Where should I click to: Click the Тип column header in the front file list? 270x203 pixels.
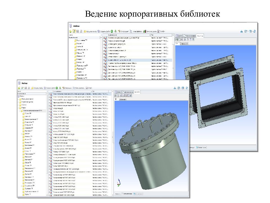[x=100, y=91]
